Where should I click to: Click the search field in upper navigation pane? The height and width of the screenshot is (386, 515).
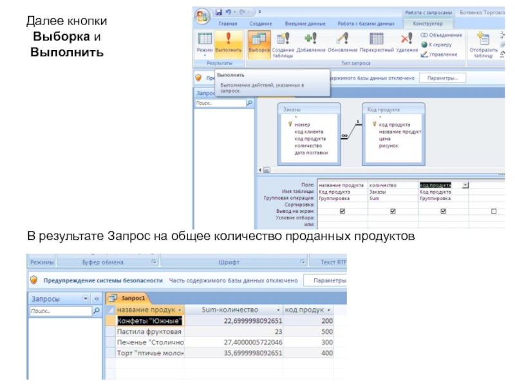tap(220, 103)
